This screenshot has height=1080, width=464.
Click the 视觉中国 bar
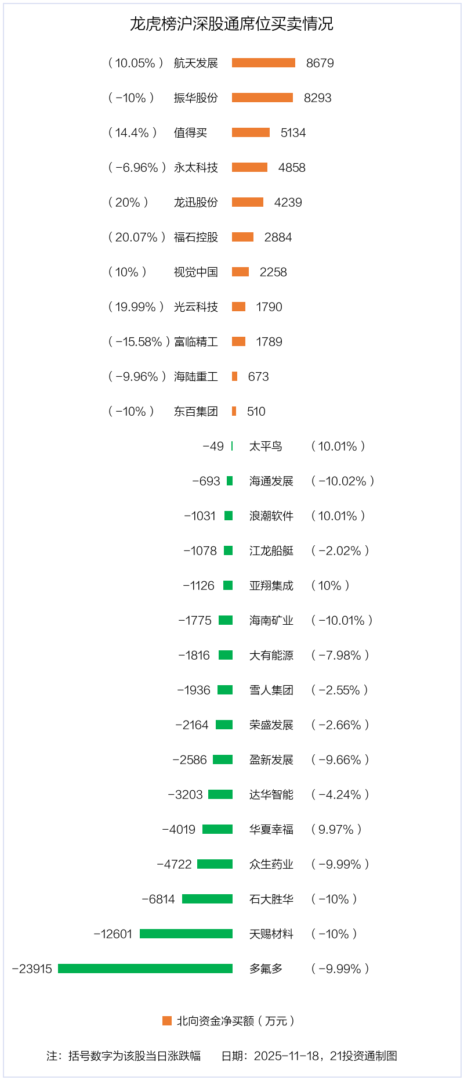tap(240, 272)
